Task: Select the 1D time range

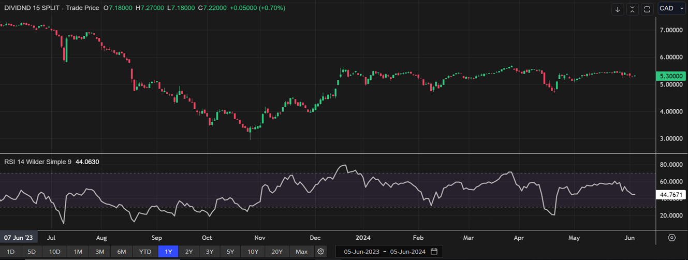Action: click(10, 252)
